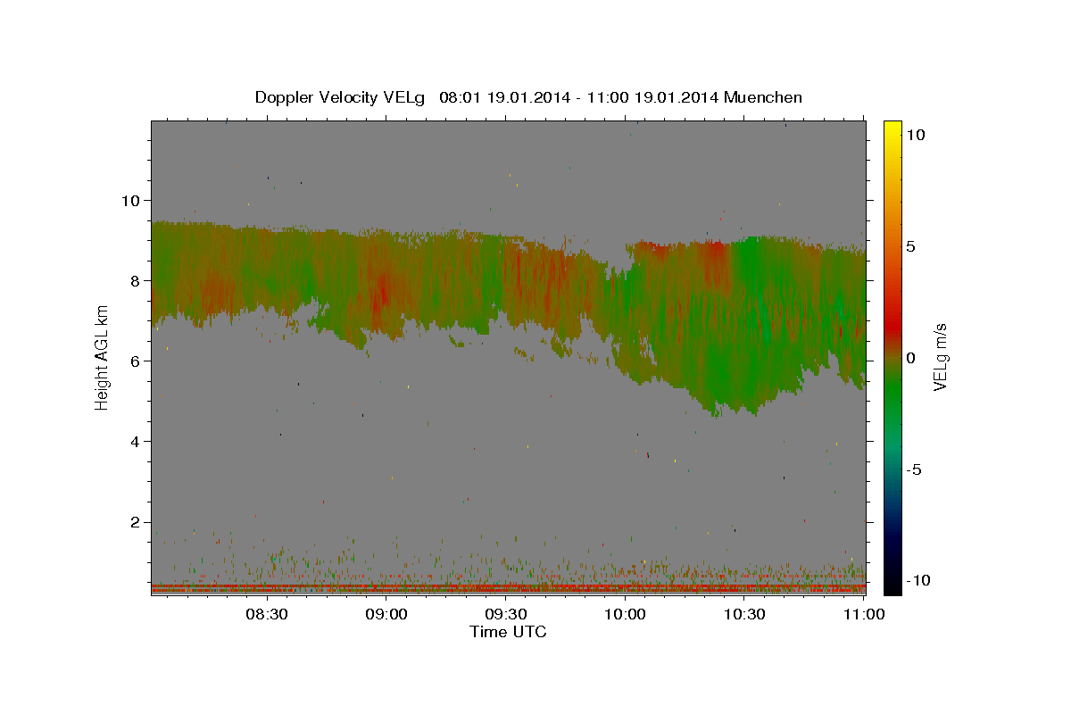
Task: Click the colorbar value 0 label
Action: tap(911, 357)
